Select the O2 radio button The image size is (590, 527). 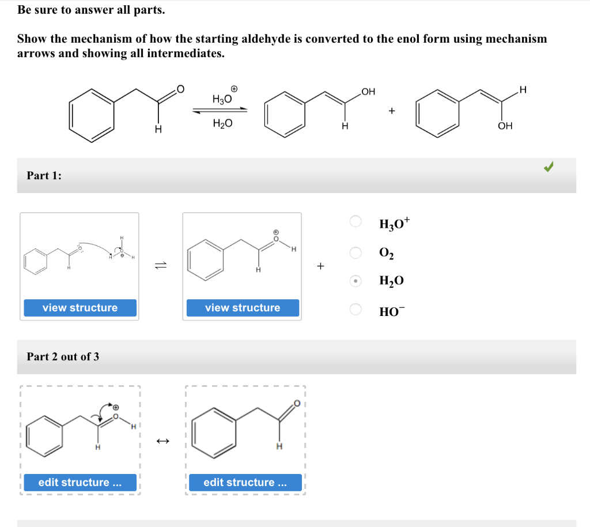point(355,253)
